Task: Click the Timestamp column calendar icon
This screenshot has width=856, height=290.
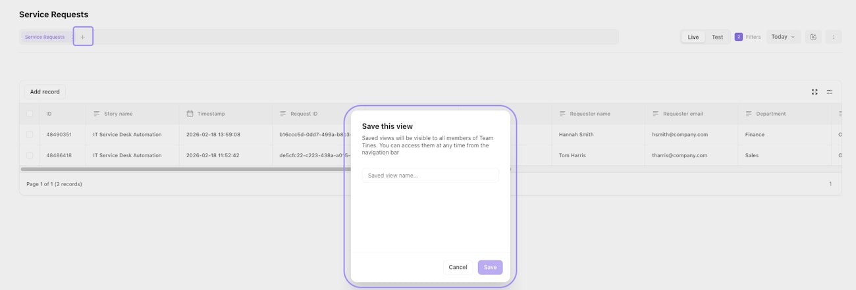Action: click(190, 114)
